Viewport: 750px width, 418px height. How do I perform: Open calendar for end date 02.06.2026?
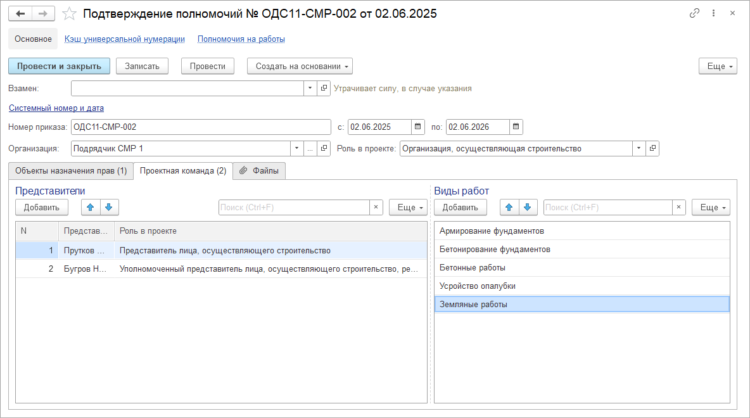point(516,127)
